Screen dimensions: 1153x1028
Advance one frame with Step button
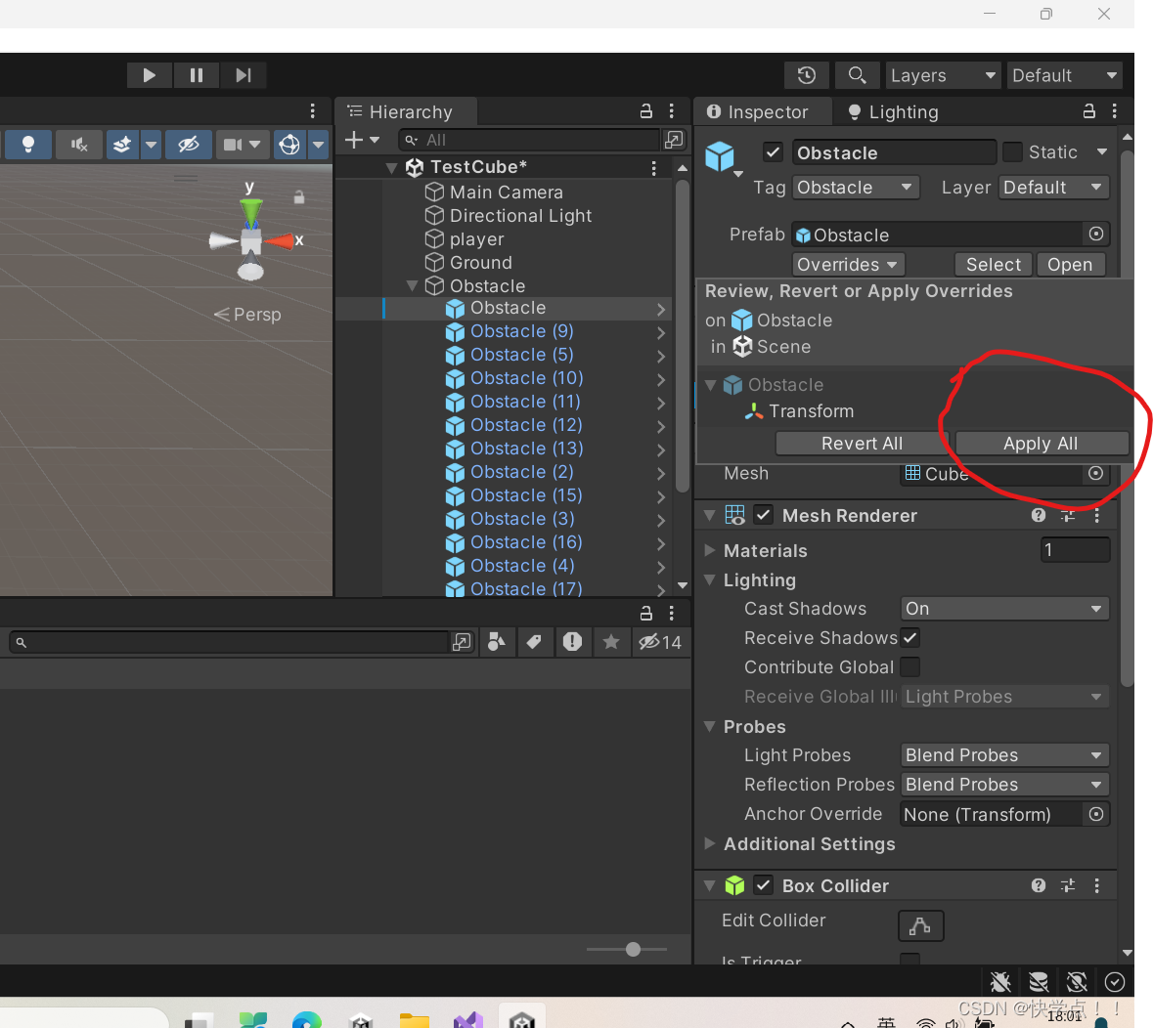click(x=244, y=75)
